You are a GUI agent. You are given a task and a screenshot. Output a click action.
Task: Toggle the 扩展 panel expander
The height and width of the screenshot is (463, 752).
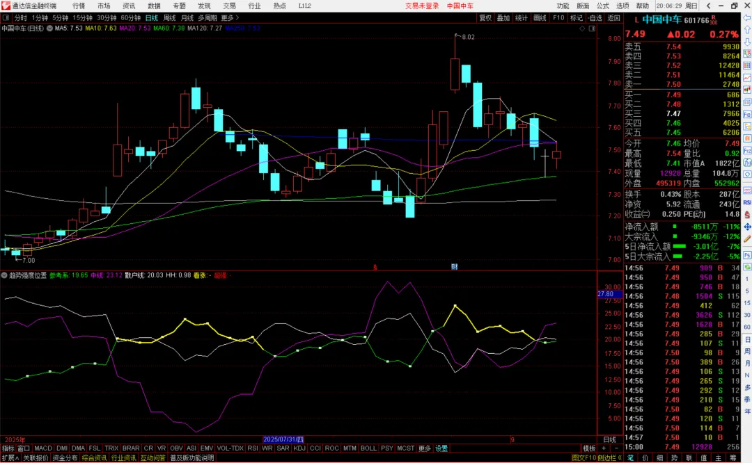pyautogui.click(x=10, y=457)
